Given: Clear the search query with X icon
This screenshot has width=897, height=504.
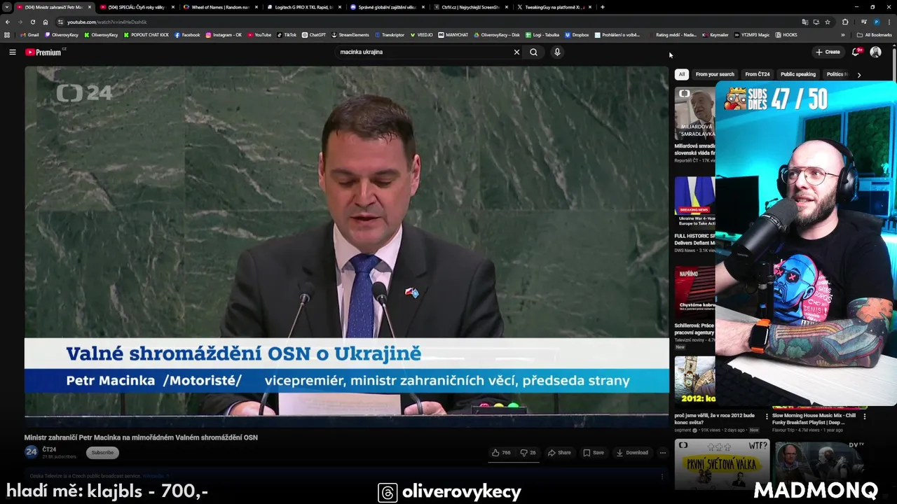Looking at the screenshot, I should pyautogui.click(x=516, y=52).
